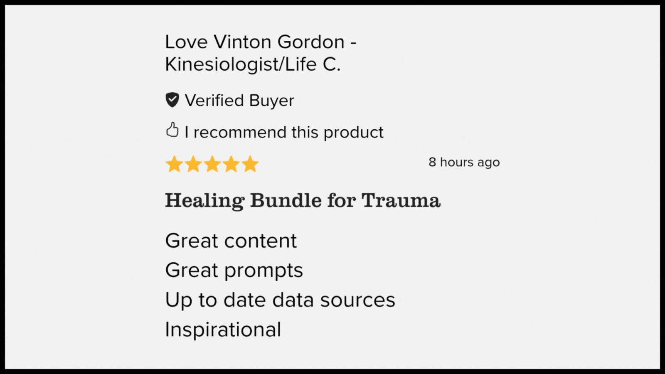Click the word Healing in the heading
Screen dimensions: 665x374
click(x=204, y=201)
